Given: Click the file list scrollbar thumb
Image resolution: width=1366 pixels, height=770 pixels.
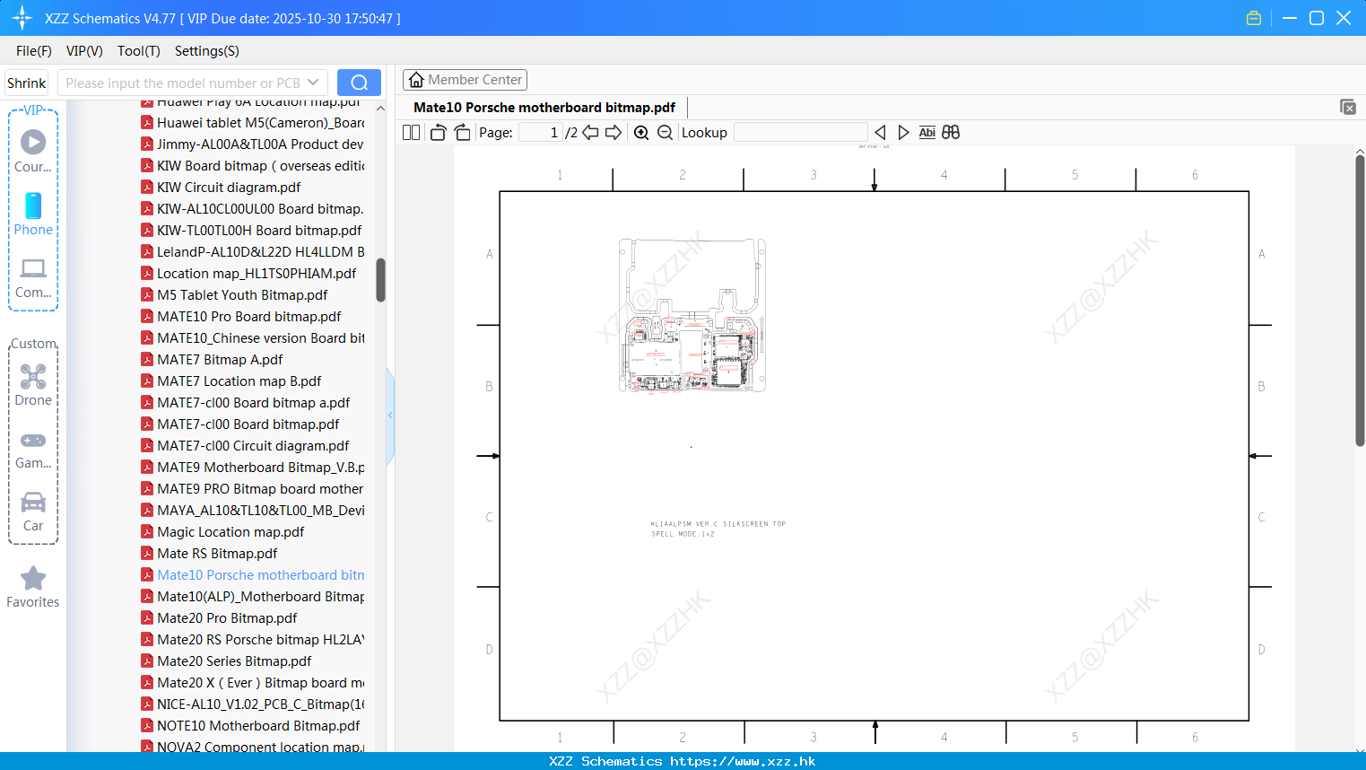Looking at the screenshot, I should [380, 280].
